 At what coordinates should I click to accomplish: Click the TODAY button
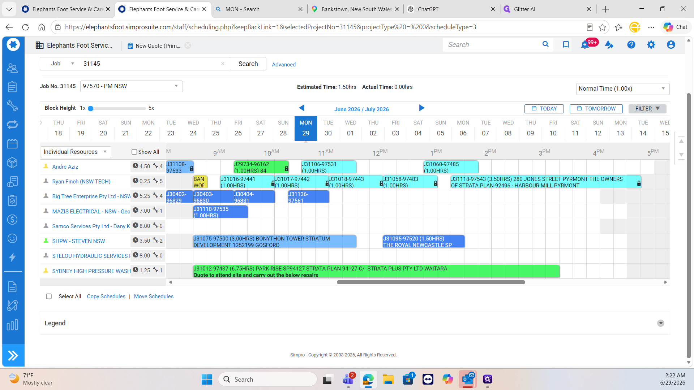pos(544,108)
